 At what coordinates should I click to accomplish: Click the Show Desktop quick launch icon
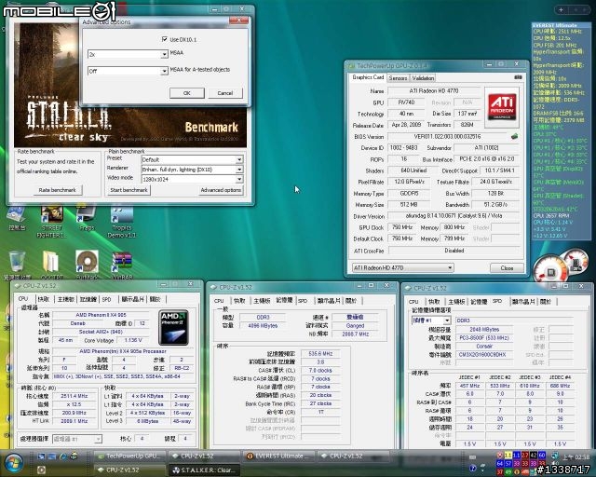click(41, 457)
